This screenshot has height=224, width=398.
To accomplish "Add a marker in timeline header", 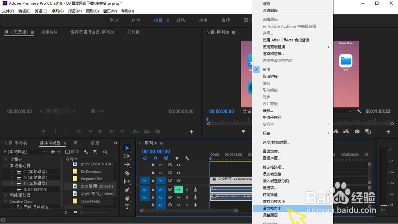I will pos(177,158).
